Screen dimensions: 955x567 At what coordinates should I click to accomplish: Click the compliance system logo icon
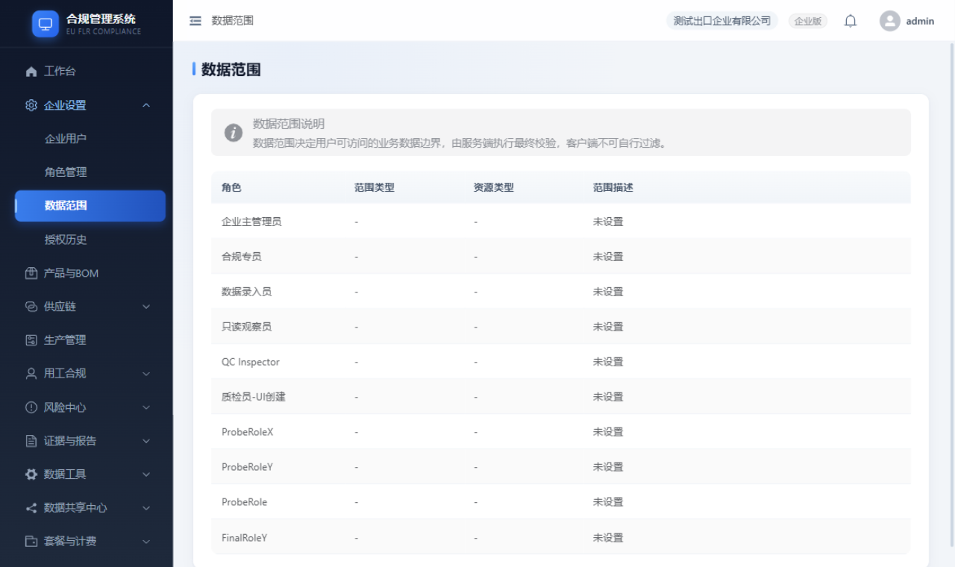[x=46, y=24]
